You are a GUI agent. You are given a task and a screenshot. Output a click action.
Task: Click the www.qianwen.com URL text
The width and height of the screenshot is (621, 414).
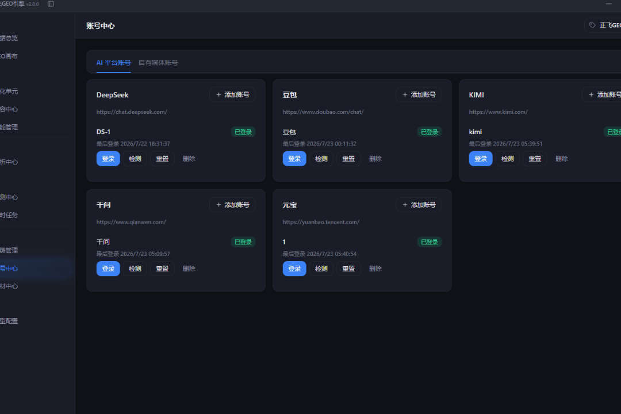pyautogui.click(x=131, y=223)
